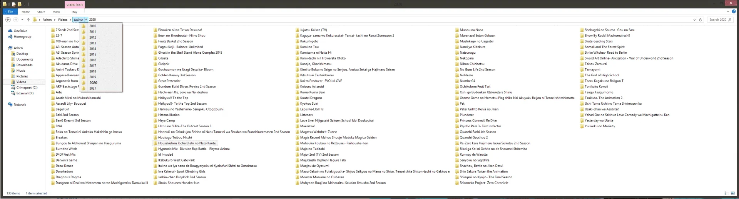Switch to large thumbnails view icon
Screen dimensions: 739x199
[x=733, y=193]
